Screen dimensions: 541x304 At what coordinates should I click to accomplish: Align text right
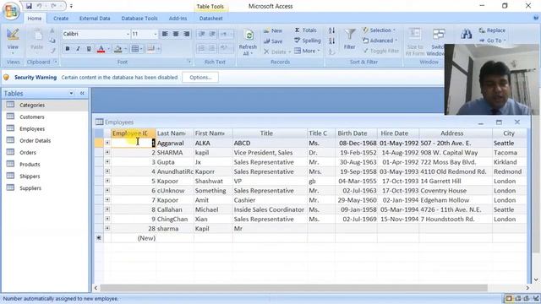pos(186,34)
